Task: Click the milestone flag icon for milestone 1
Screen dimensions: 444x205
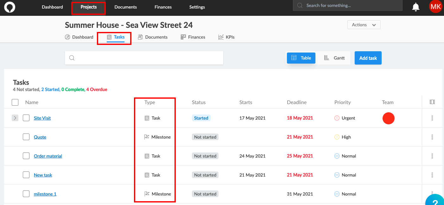Action: tap(147, 194)
